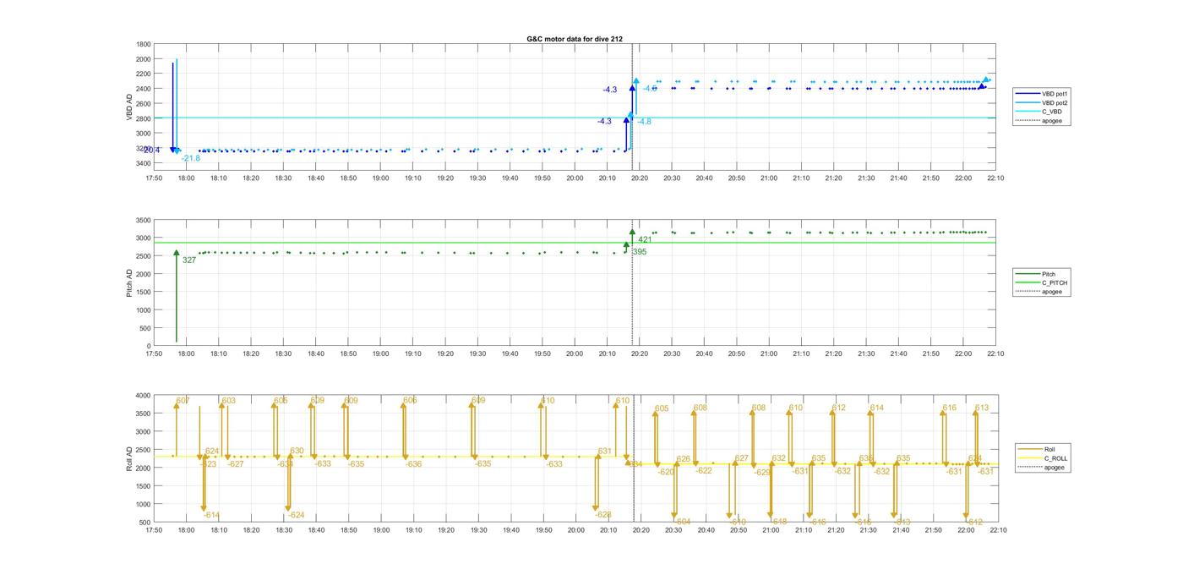
Task: Click the '626' roll annotation
Action: click(x=684, y=459)
